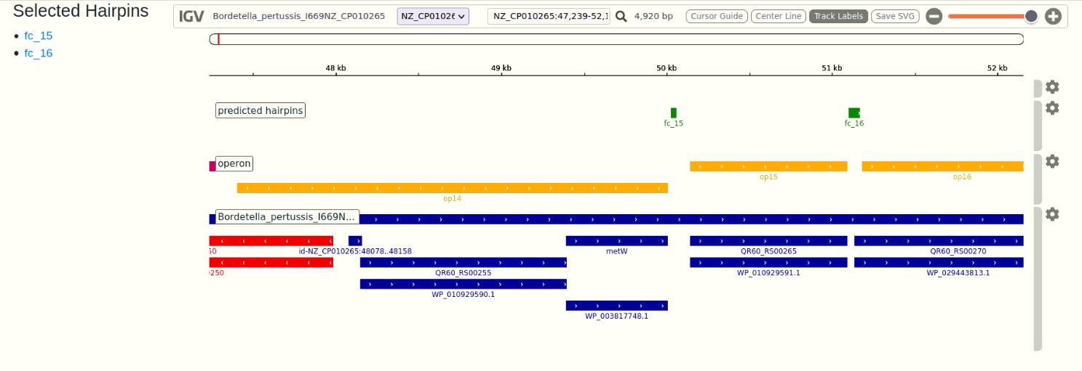Click the zoom level slider
The height and width of the screenshot is (371, 1082).
[990, 17]
